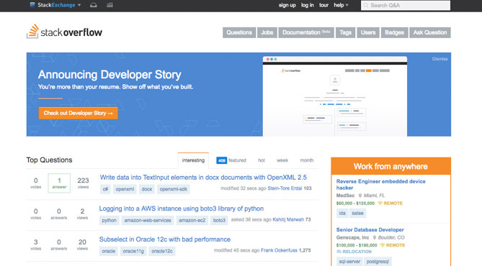
Task: Click the search magnifier icon
Action: [366, 5]
